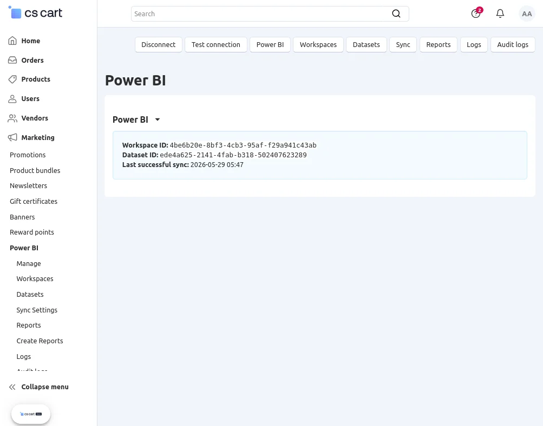543x426 pixels.
Task: Open Logs in the sidebar submenu
Action: (23, 356)
